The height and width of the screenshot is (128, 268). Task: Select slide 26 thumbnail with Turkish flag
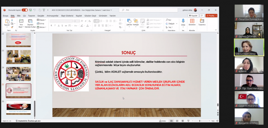[x=18, y=108]
